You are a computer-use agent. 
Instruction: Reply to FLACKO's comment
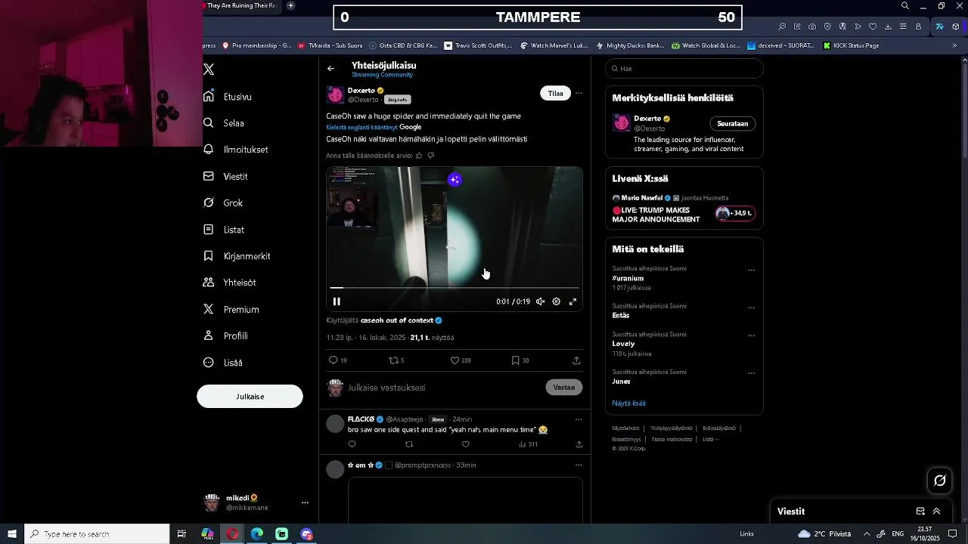coord(352,444)
